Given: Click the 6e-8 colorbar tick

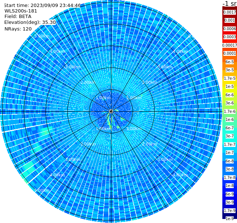Looking at the screenshot, I should [230, 161].
